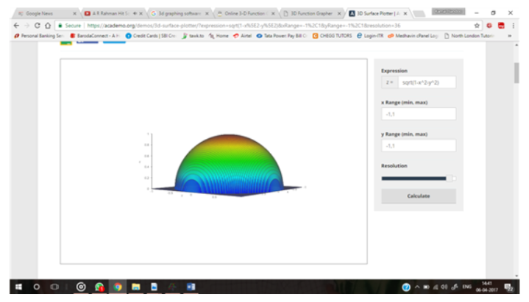
Task: Click the Resolution slider
Action: point(418,178)
